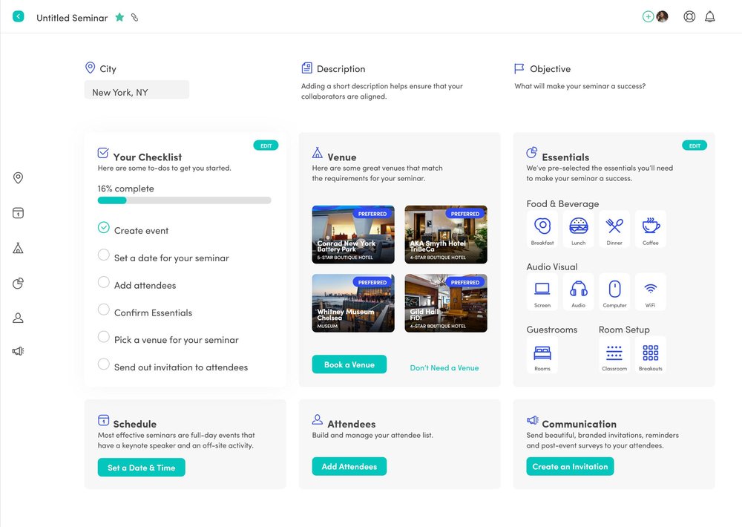Open the user profile avatar
Image resolution: width=742 pixels, height=527 pixels.
point(662,16)
